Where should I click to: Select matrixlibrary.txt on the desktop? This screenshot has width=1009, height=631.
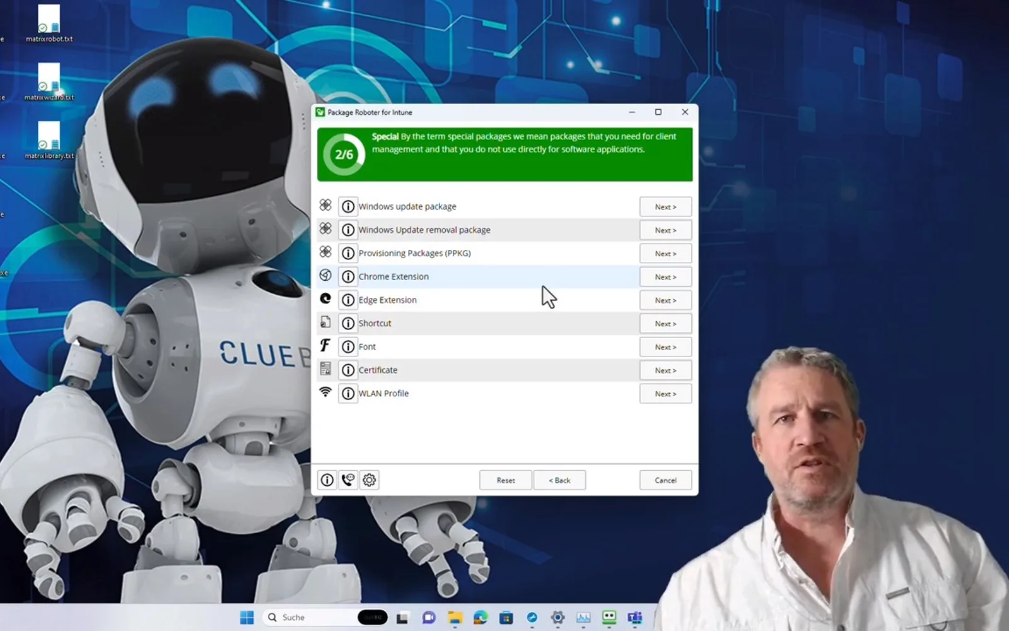coord(49,140)
